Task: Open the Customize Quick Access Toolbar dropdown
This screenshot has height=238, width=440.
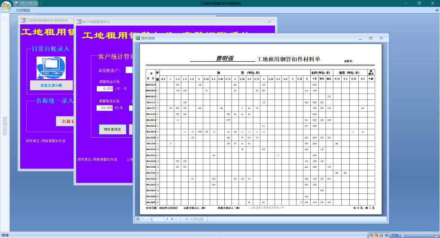Action: pos(42,3)
